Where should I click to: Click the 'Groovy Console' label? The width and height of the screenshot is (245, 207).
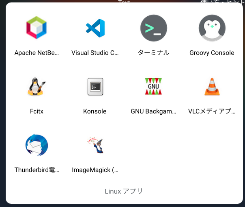pyautogui.click(x=212, y=53)
